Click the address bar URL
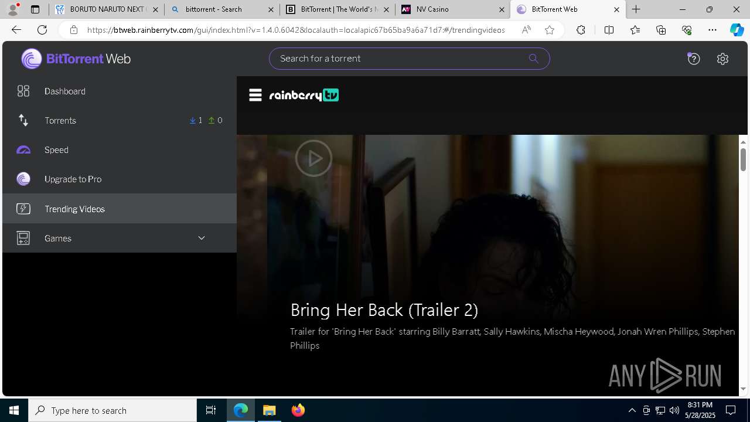Screen dimensions: 750x422 point(296,30)
